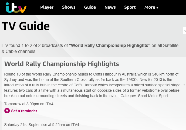Click the 'ITV found 1 to 2' summary

[35, 46]
